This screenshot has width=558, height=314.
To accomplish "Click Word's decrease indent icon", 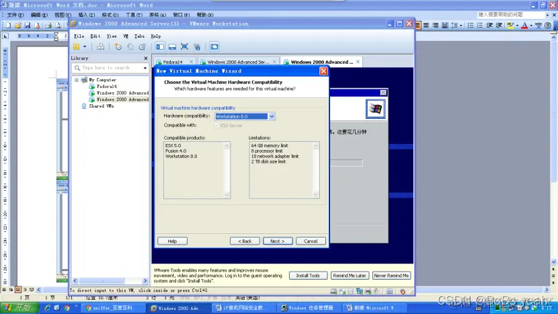I will (x=489, y=26).
